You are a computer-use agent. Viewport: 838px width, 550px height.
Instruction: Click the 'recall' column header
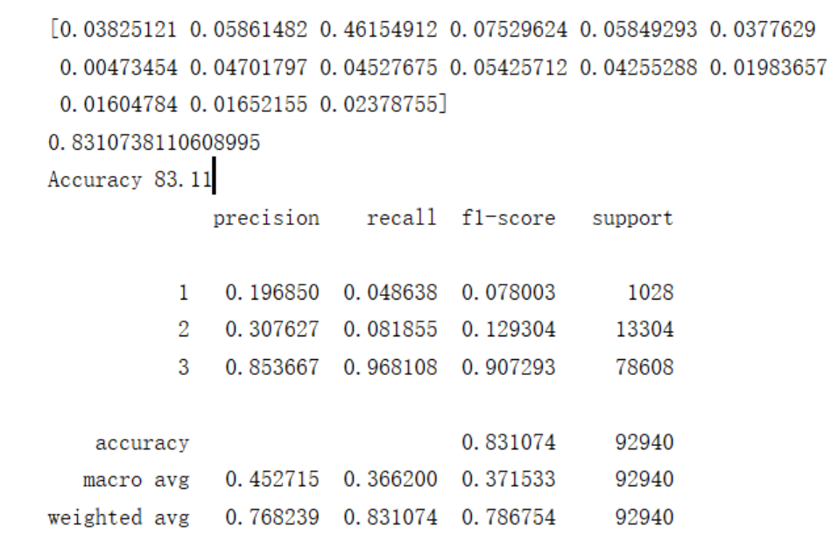(400, 217)
